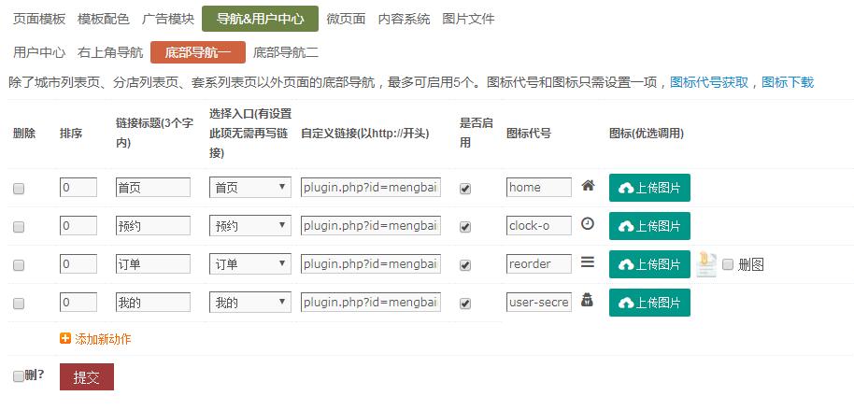
Task: Toggle the 删? select-all checkbox
Action: [19, 376]
